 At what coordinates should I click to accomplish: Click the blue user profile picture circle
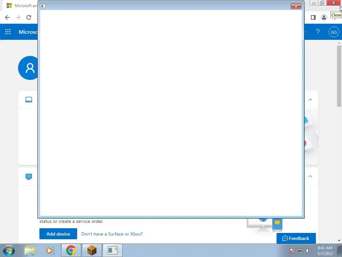(x=28, y=68)
